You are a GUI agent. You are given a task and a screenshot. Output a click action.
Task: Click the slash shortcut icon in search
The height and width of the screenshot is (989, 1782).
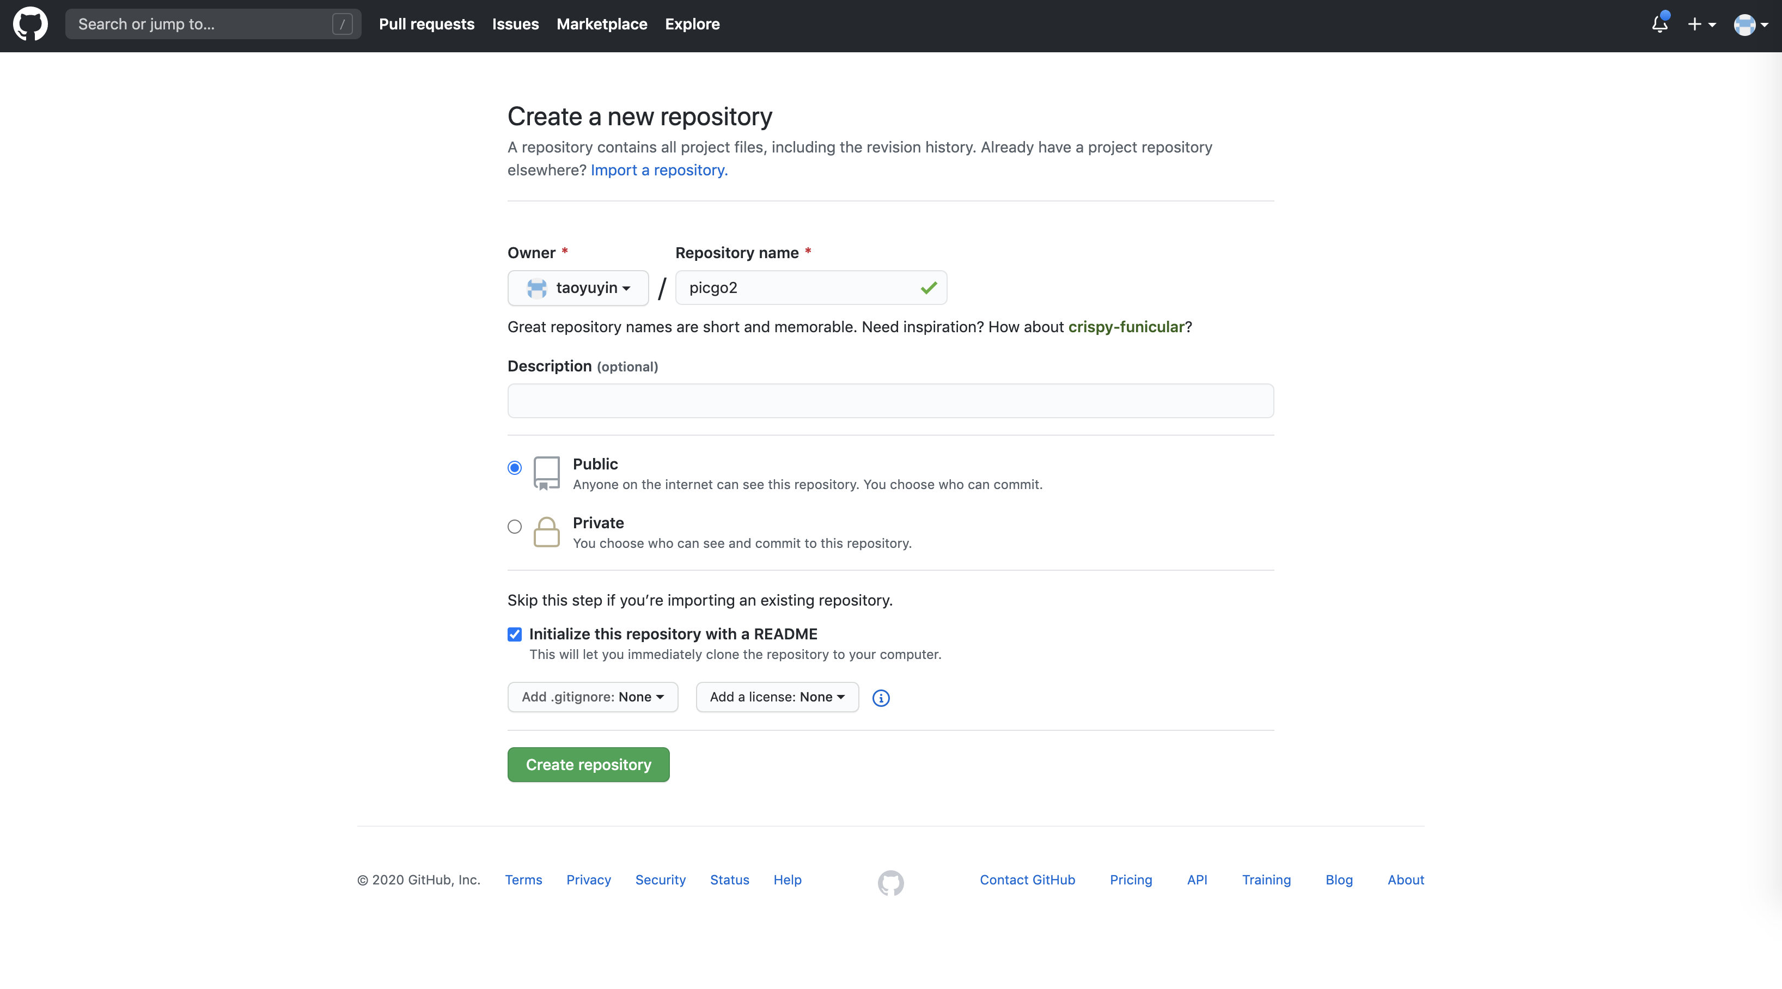[x=341, y=24]
